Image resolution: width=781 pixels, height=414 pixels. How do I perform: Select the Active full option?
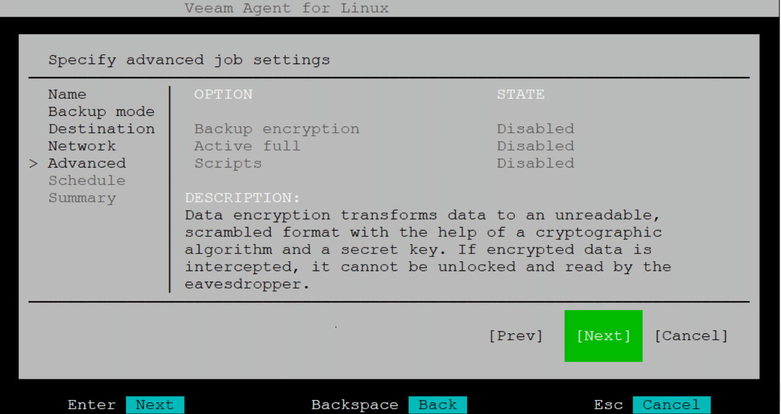[248, 146]
